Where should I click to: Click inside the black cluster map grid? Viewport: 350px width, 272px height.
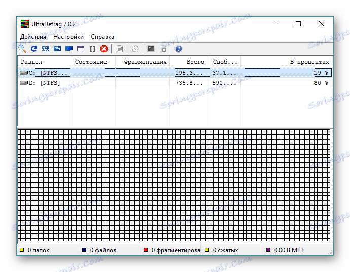tap(174, 185)
